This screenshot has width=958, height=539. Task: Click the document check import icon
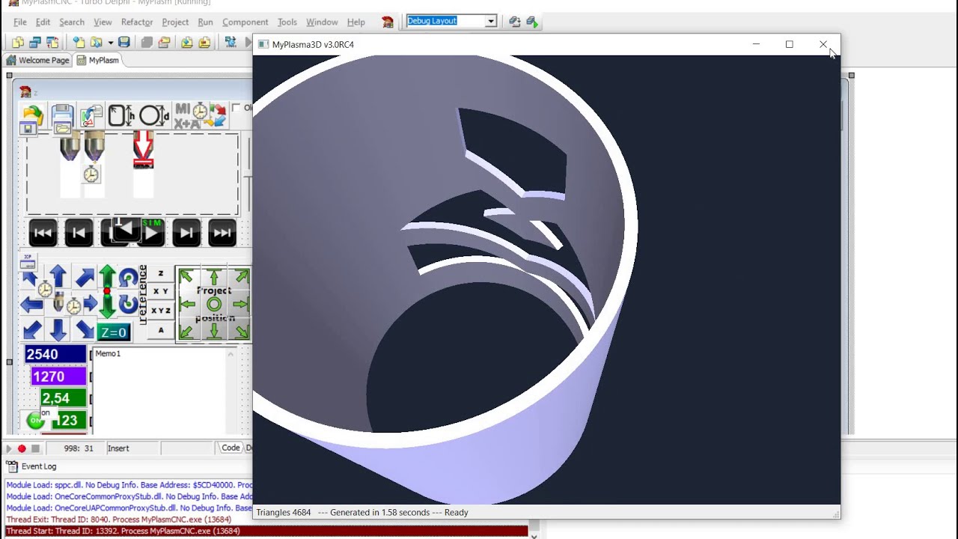91,116
